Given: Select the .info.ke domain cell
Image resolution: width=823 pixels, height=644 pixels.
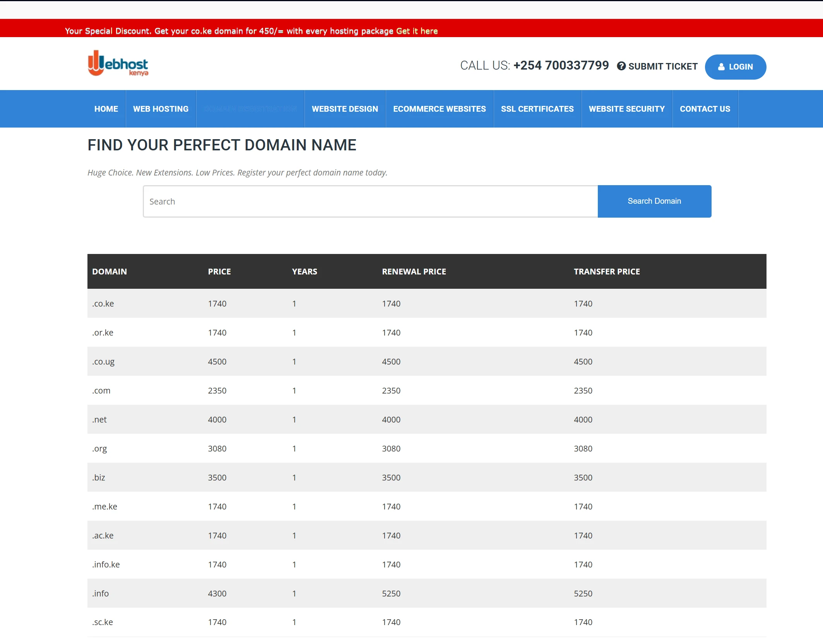Looking at the screenshot, I should coord(106,564).
